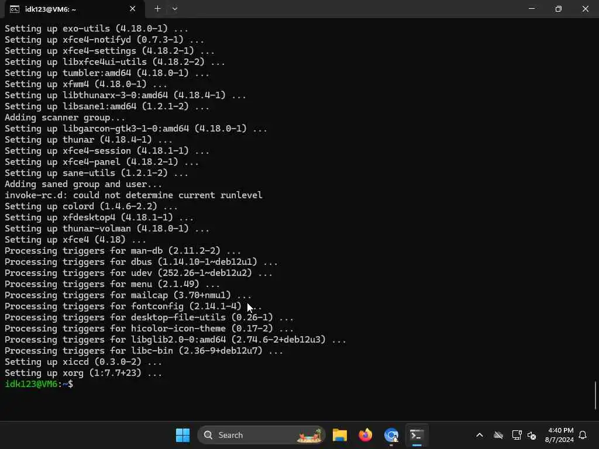Open a new terminal tab with plus
The width and height of the screenshot is (599, 449).
click(157, 9)
